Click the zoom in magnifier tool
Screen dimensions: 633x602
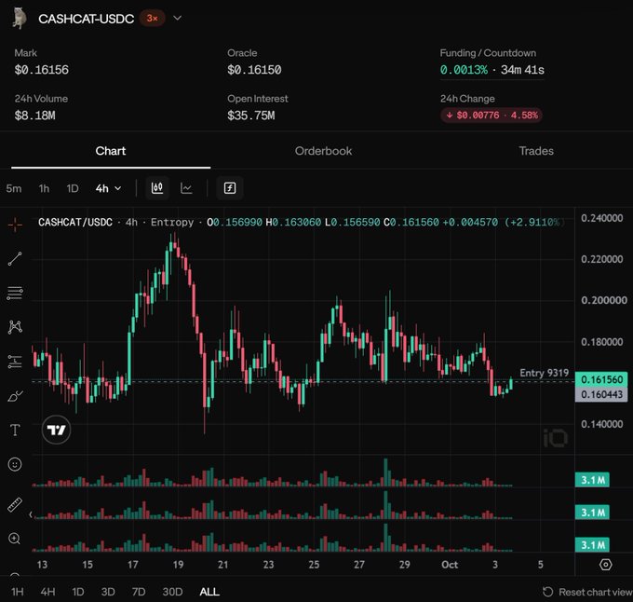click(x=15, y=539)
